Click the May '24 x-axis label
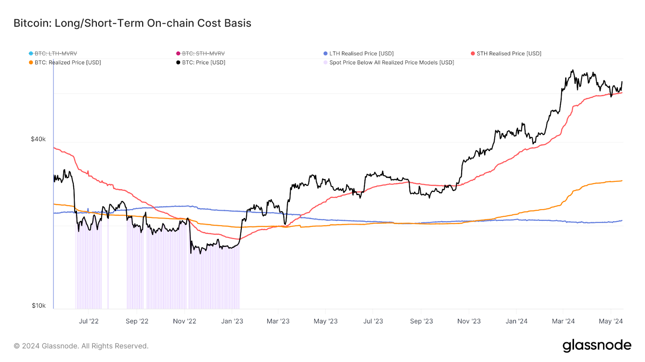 click(x=611, y=321)
